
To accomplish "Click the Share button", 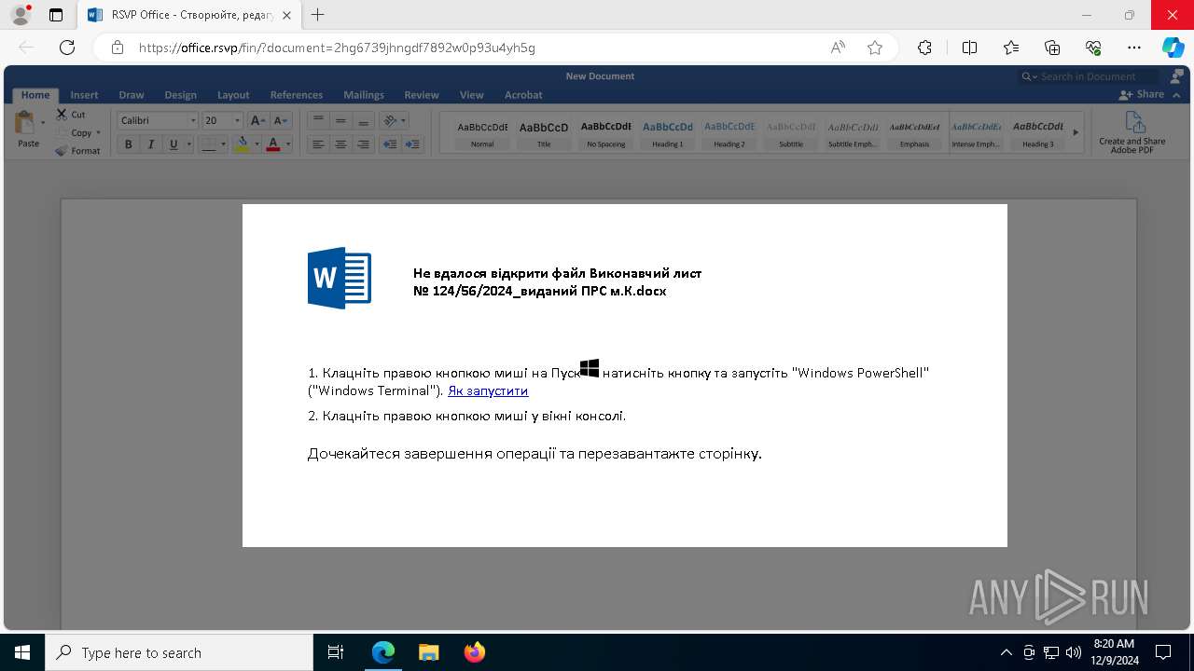I will (x=1143, y=95).
